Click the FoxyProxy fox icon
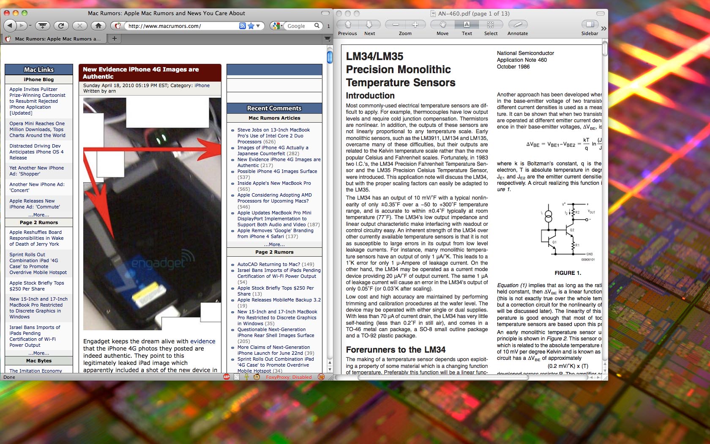 [321, 377]
